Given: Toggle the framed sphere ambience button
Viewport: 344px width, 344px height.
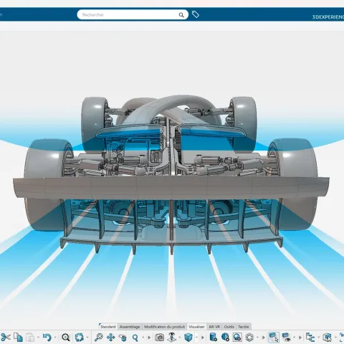Looking at the screenshot, I should [237, 338].
